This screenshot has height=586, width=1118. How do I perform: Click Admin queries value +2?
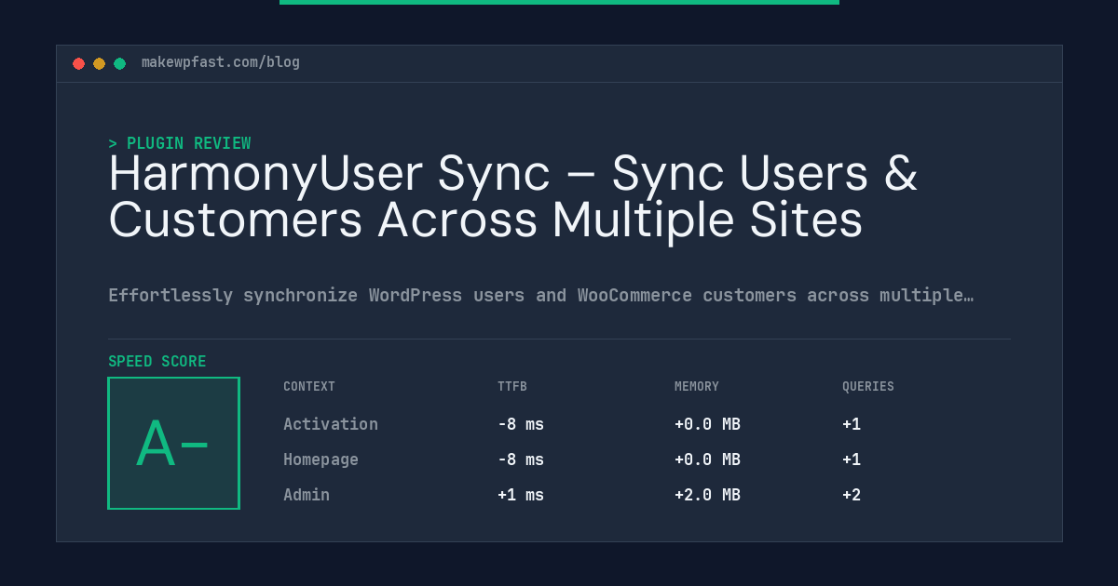852,495
